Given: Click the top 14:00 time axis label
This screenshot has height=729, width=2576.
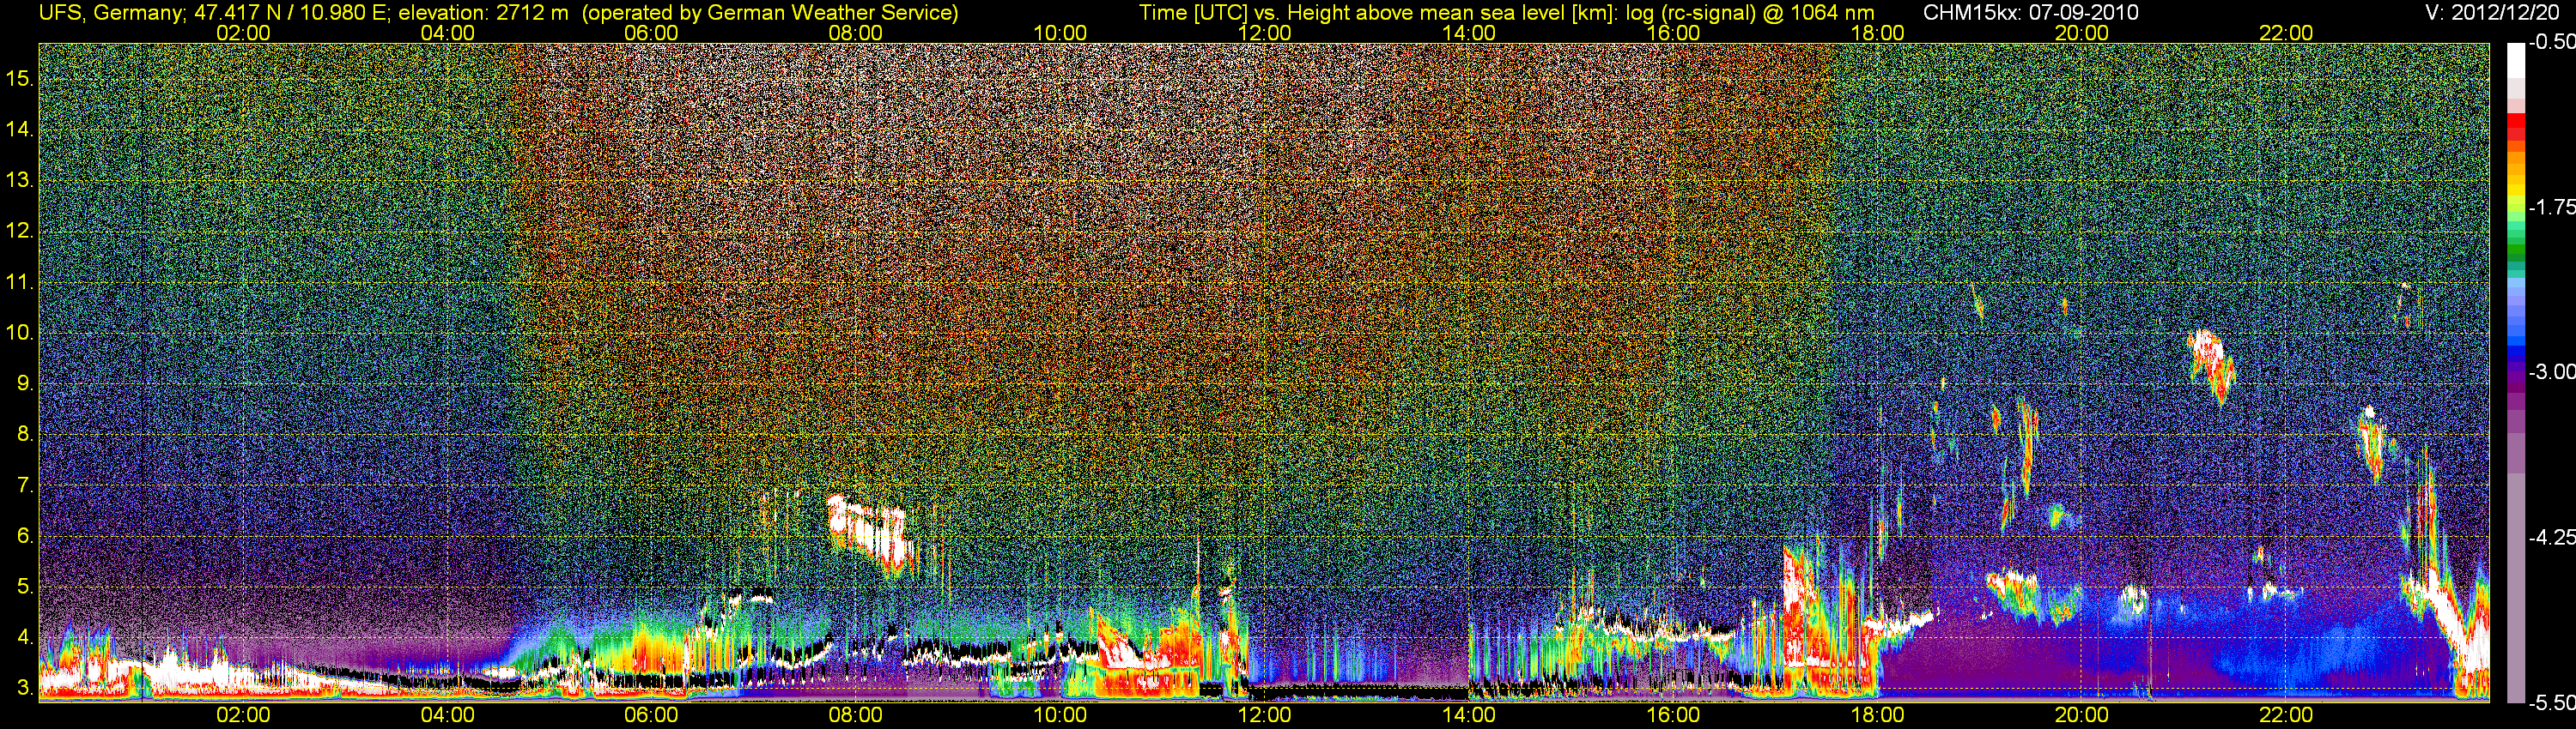Looking at the screenshot, I should [1469, 33].
